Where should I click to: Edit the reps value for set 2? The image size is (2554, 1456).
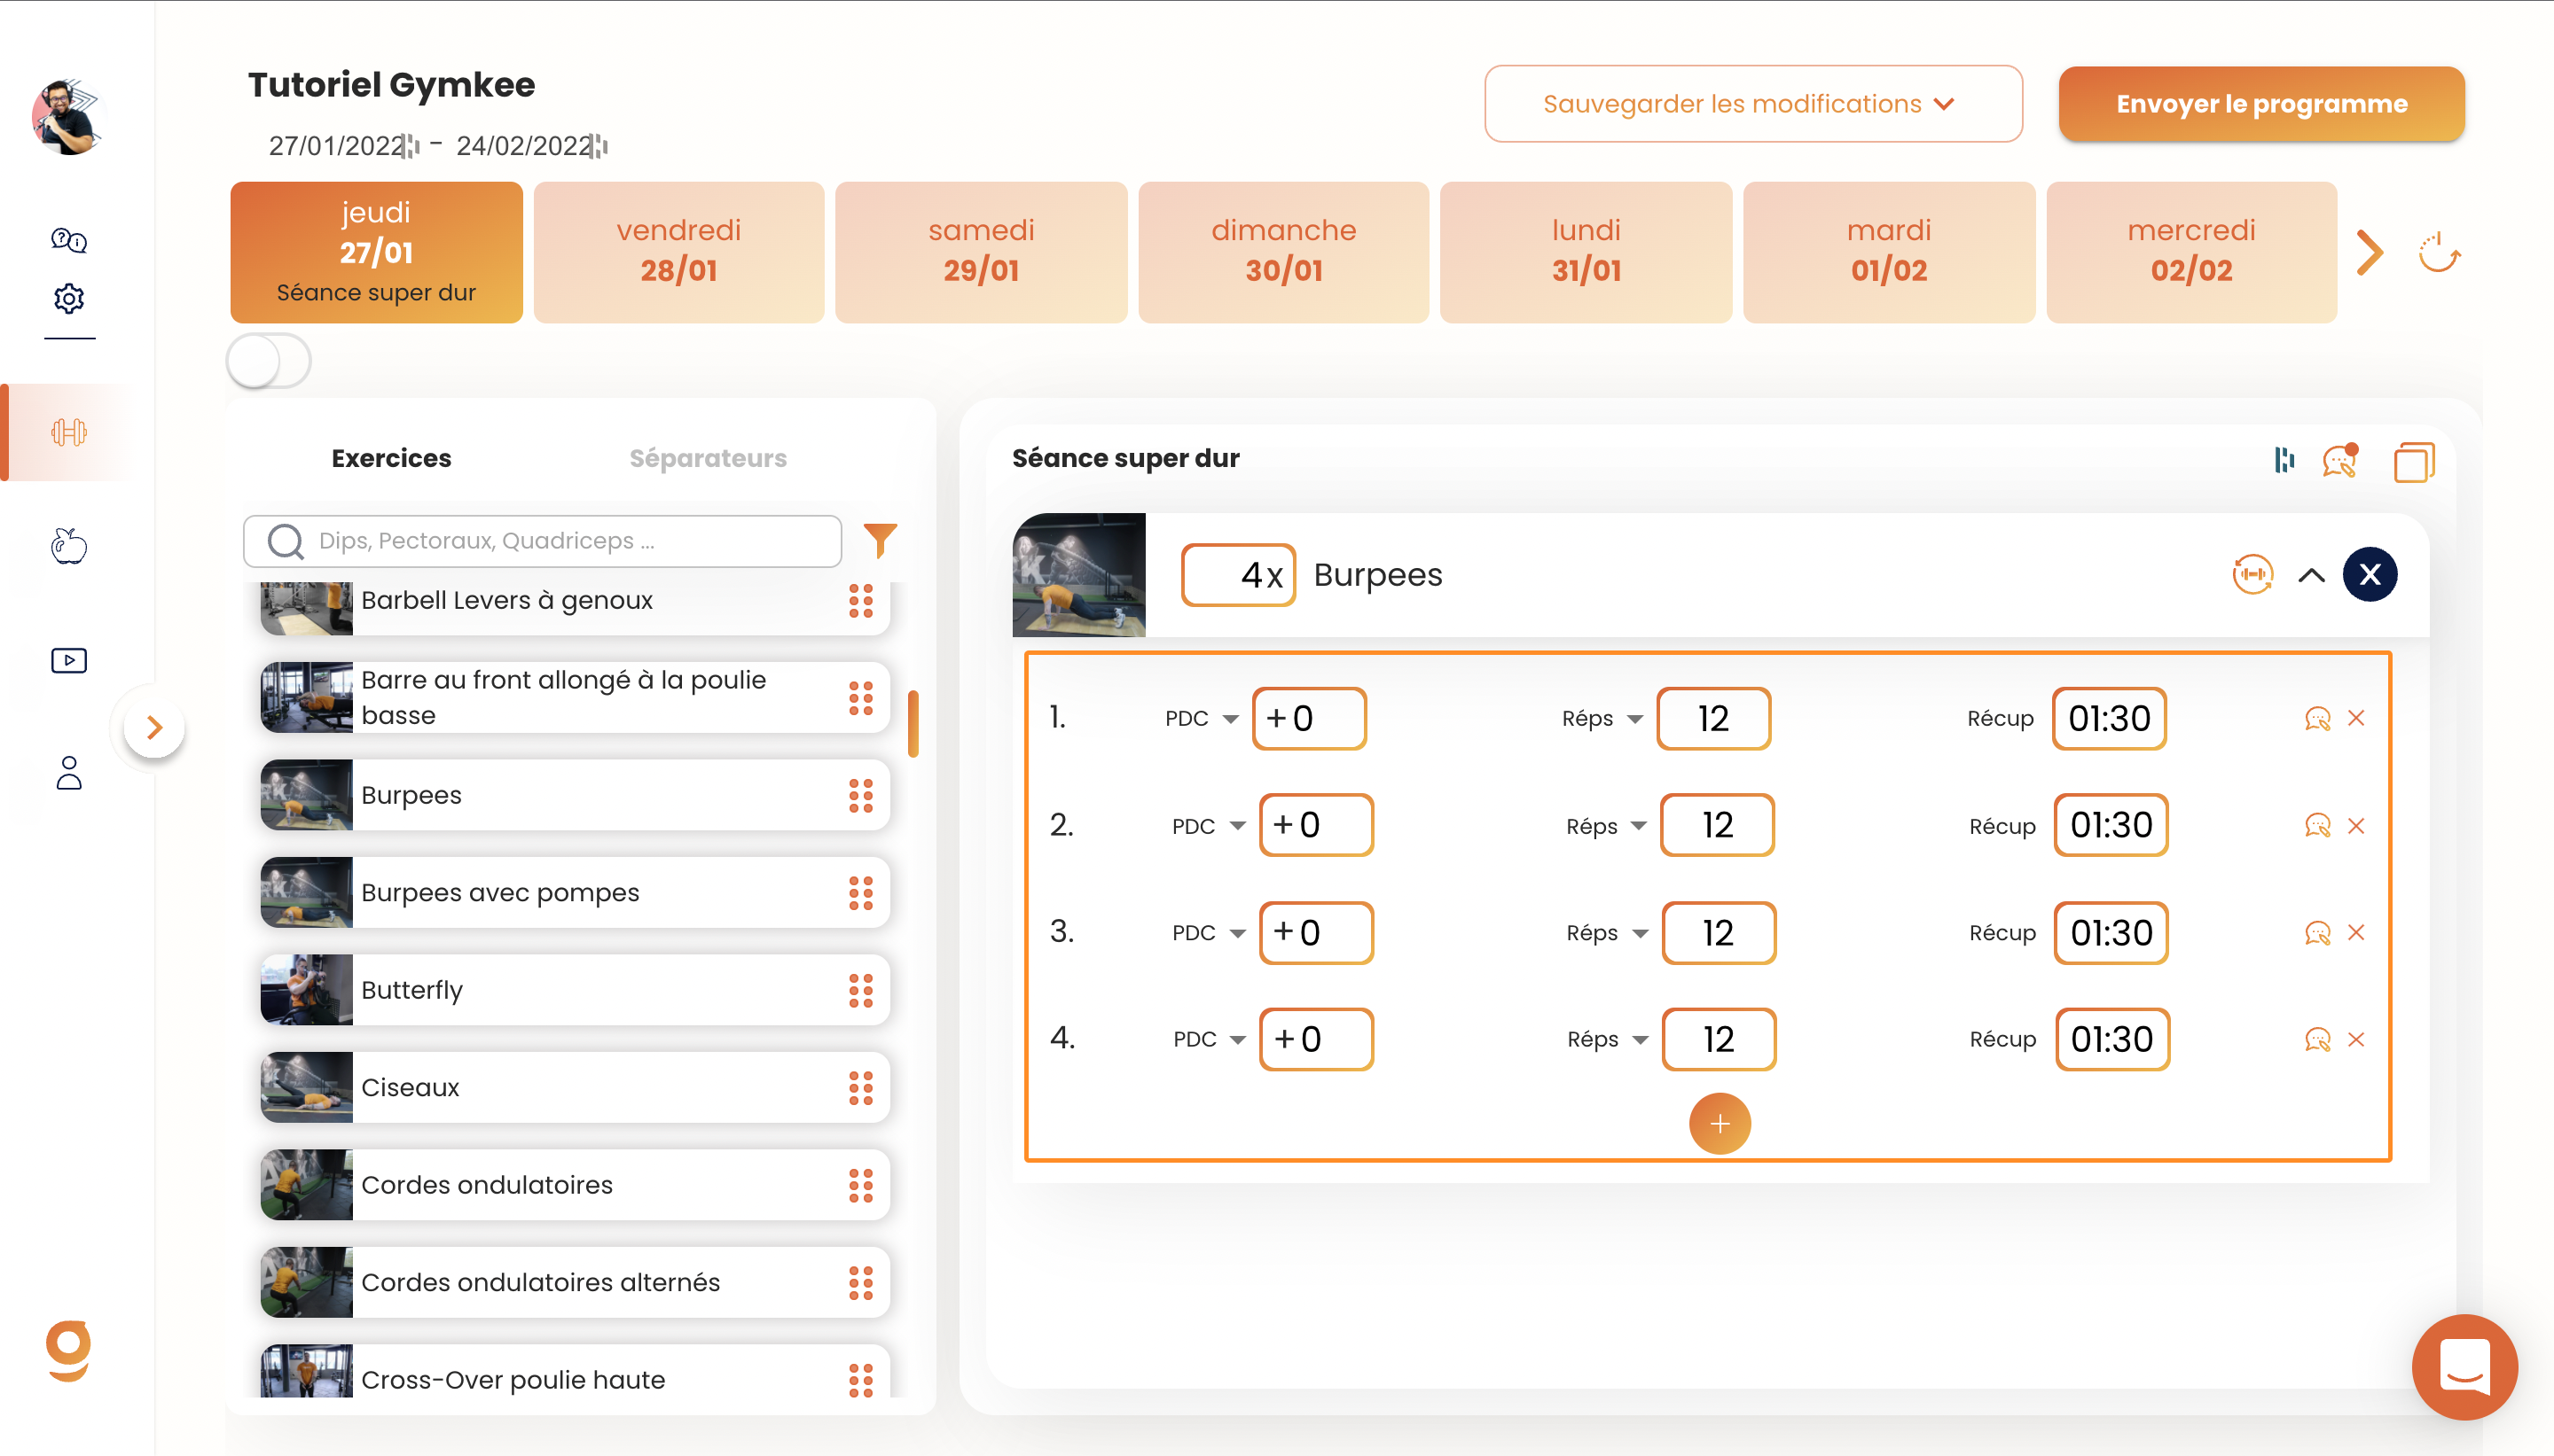click(1717, 825)
